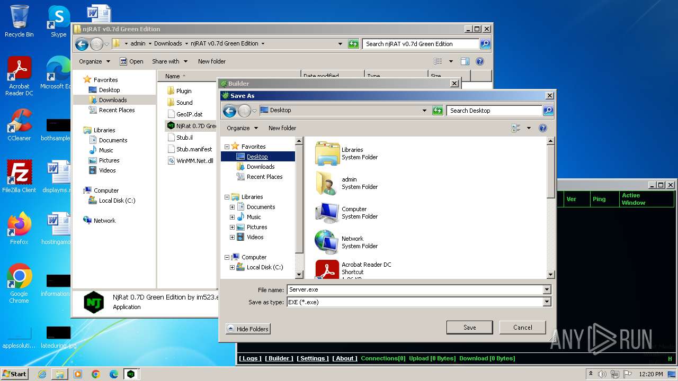The height and width of the screenshot is (381, 678).
Task: Open the Save as type dropdown
Action: [x=547, y=302]
